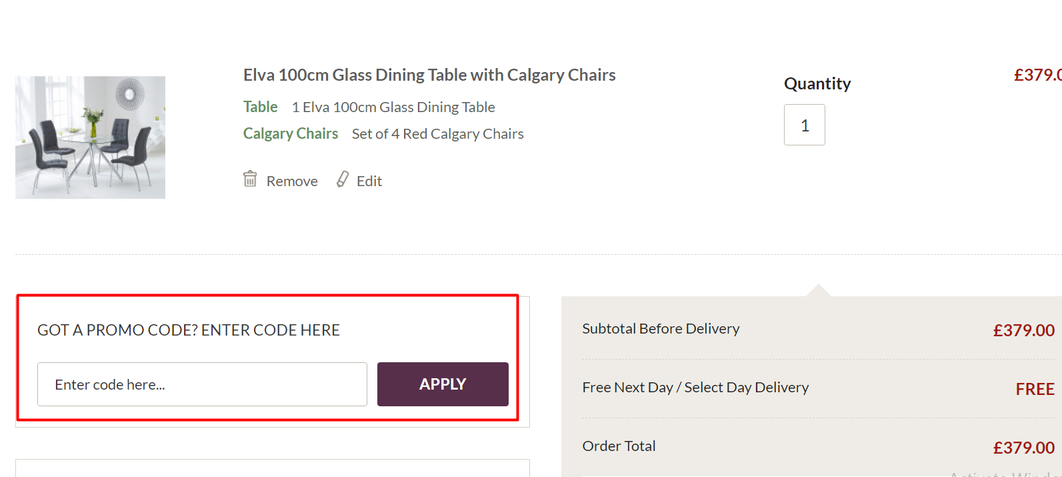The height and width of the screenshot is (477, 1062).
Task: Click the green 'Table' configuration link
Action: [260, 107]
